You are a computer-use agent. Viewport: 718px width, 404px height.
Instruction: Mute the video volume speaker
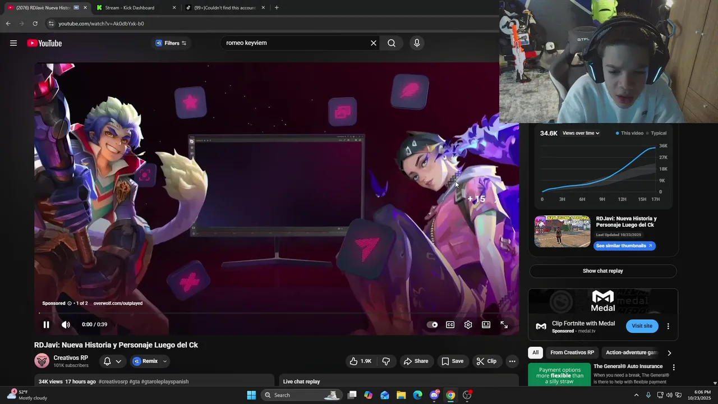coord(66,324)
